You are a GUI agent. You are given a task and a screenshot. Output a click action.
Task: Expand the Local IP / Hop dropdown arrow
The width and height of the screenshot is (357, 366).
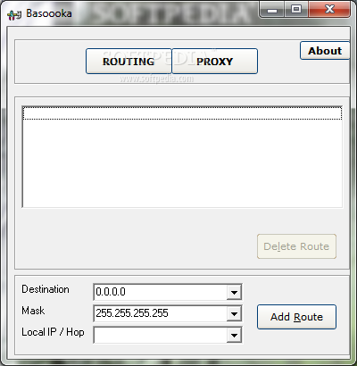pos(234,335)
